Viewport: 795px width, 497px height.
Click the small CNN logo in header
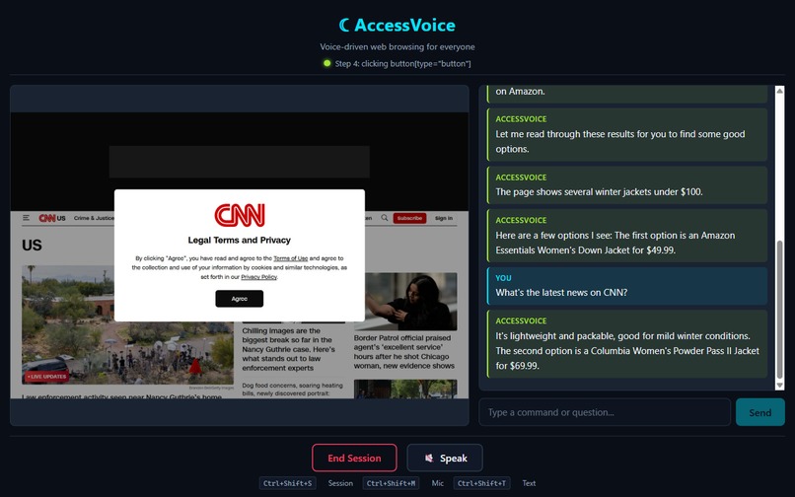click(46, 218)
